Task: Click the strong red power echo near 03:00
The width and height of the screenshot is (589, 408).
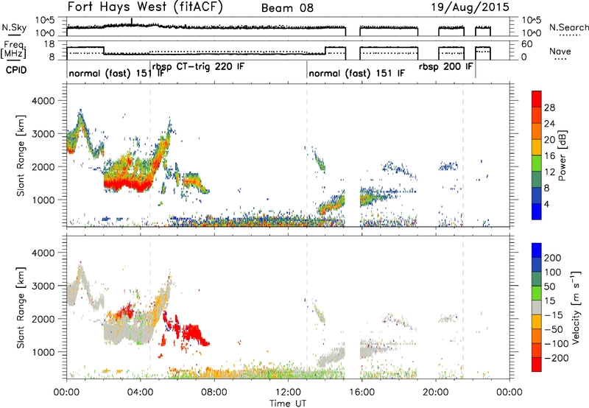Action: pyautogui.click(x=127, y=184)
